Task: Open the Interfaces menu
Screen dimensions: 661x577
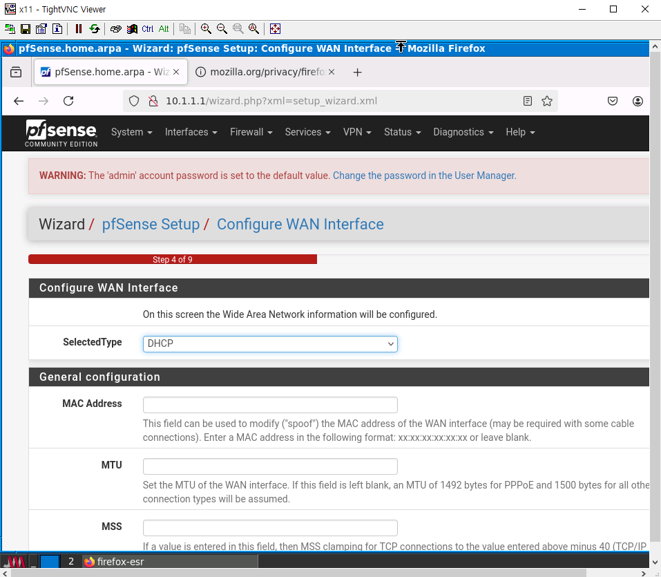Action: (x=191, y=133)
